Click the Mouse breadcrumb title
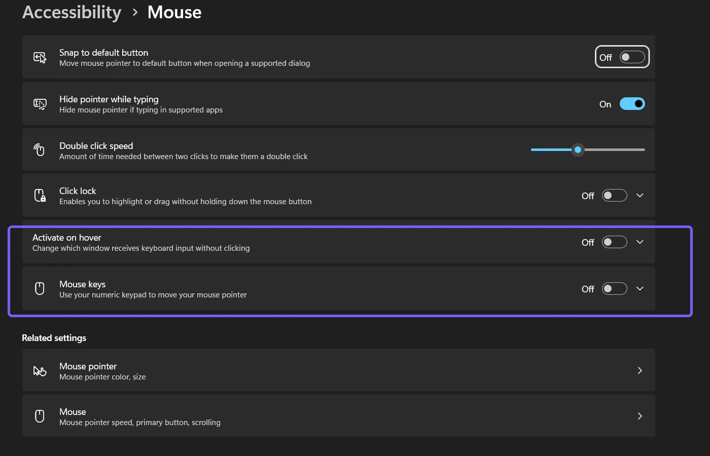 [x=174, y=12]
